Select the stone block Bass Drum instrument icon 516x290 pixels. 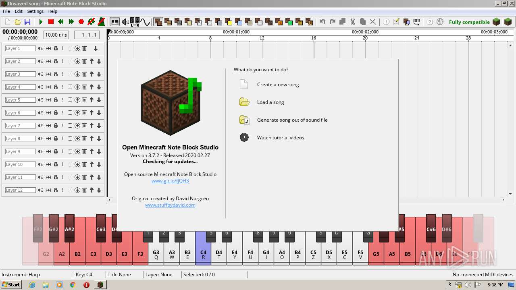pos(178,22)
